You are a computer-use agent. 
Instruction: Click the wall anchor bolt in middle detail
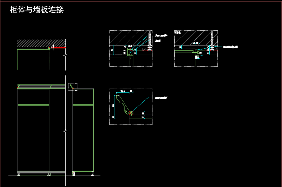tap(150, 40)
